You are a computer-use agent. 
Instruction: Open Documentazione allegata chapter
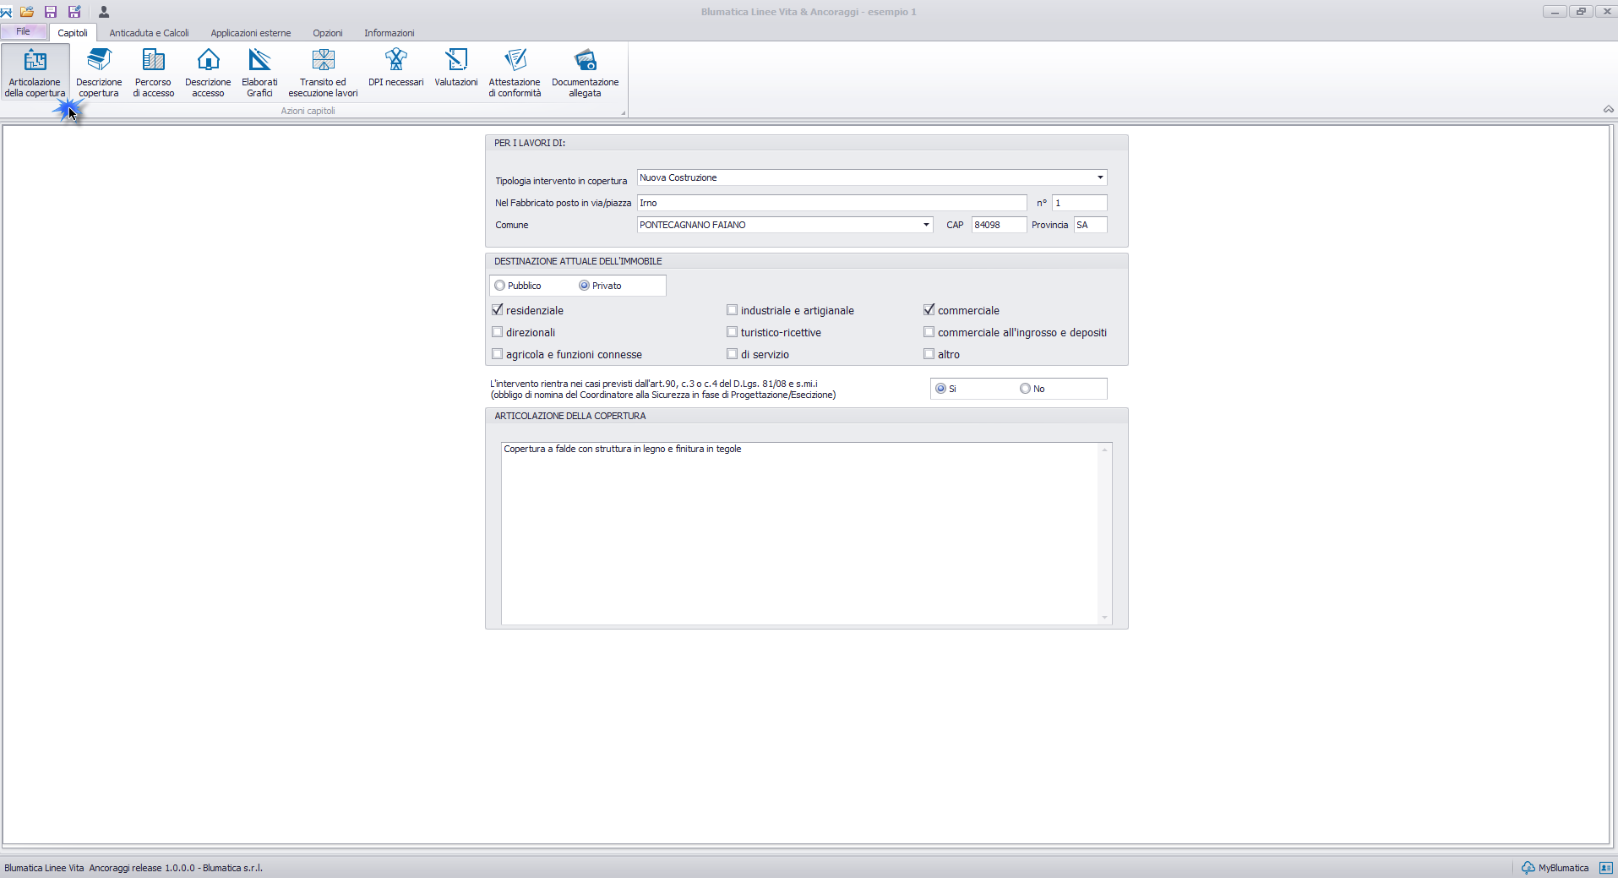585,73
